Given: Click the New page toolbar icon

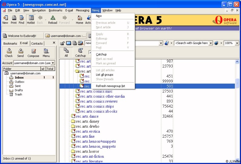Looking at the screenshot, I should 5,18.
